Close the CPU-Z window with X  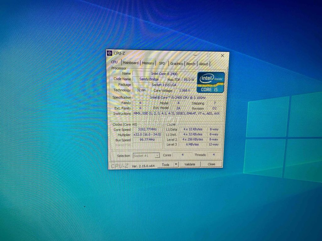point(222,56)
